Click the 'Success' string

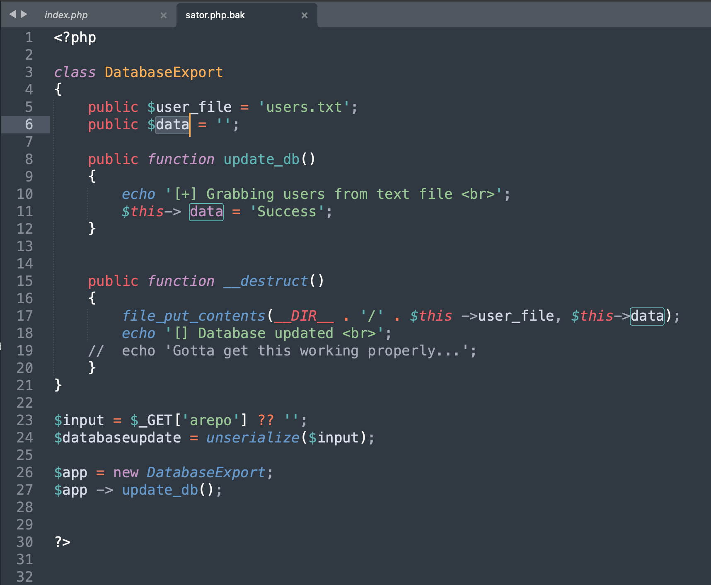click(x=287, y=212)
